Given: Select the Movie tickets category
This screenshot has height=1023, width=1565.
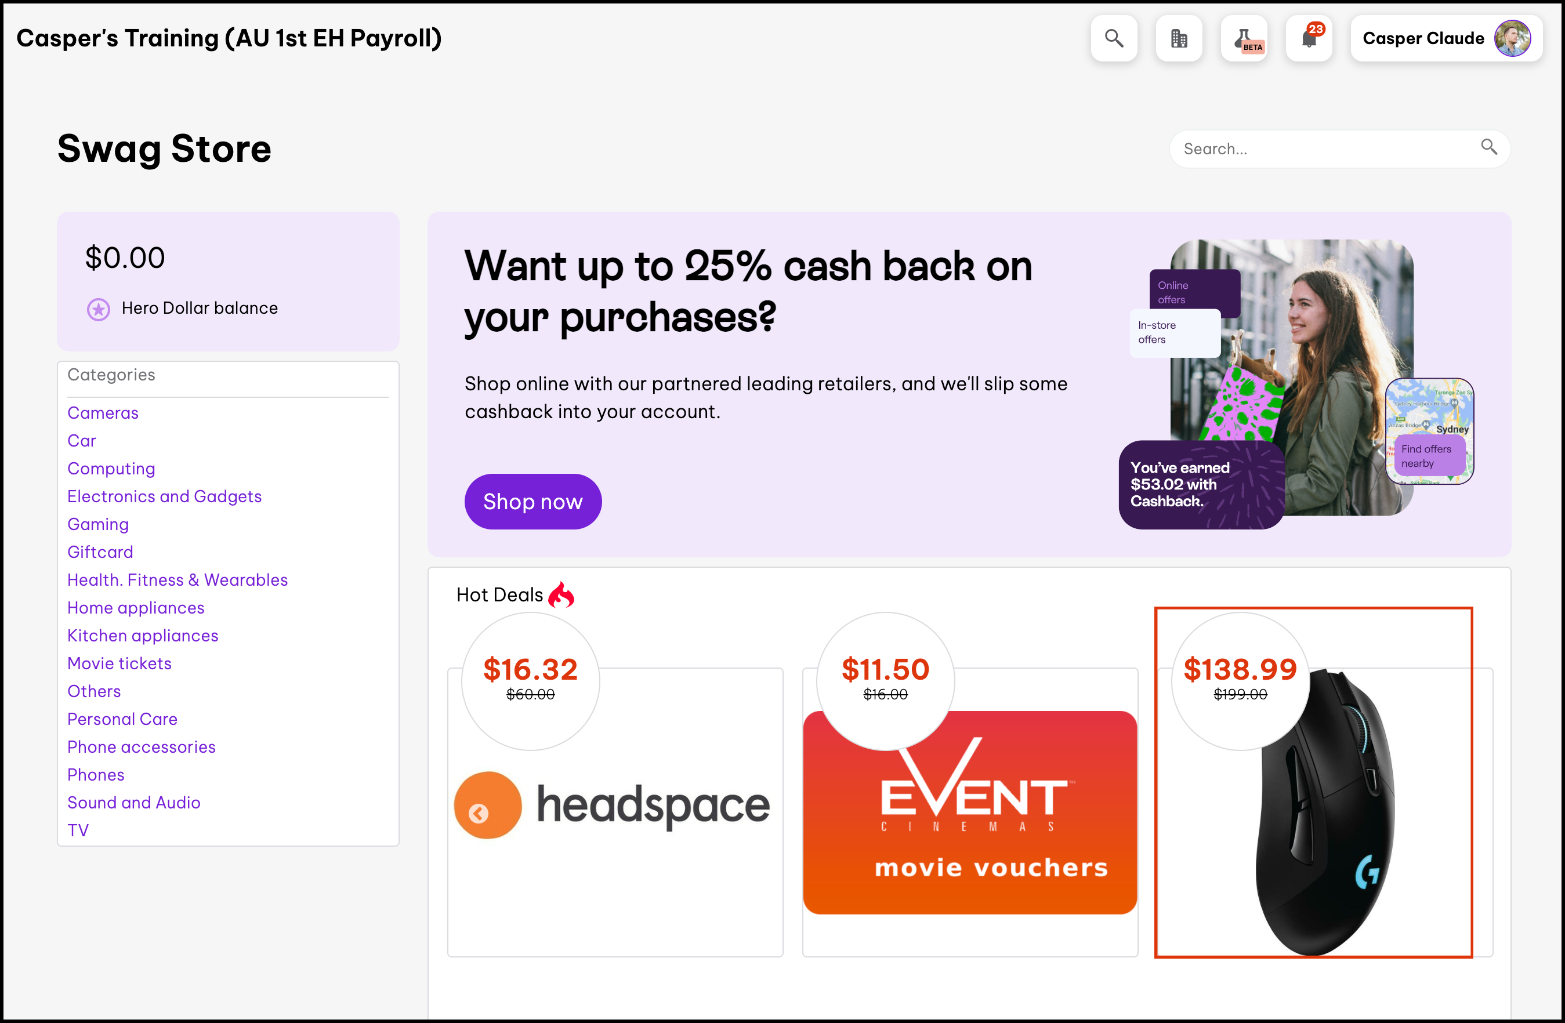Looking at the screenshot, I should point(119,663).
